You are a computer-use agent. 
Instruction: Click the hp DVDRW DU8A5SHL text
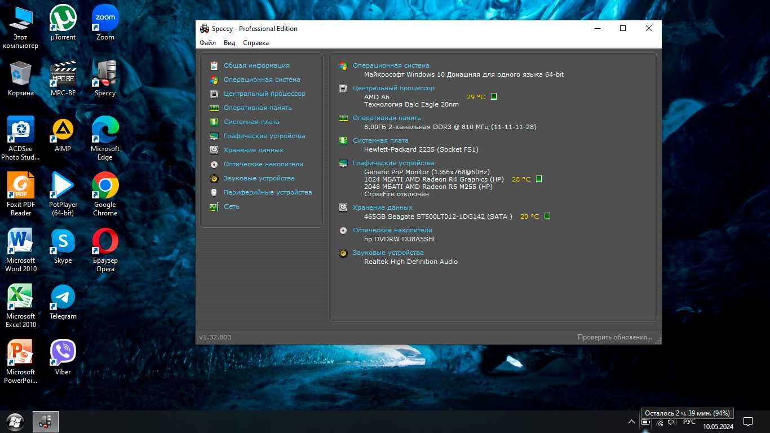(400, 239)
